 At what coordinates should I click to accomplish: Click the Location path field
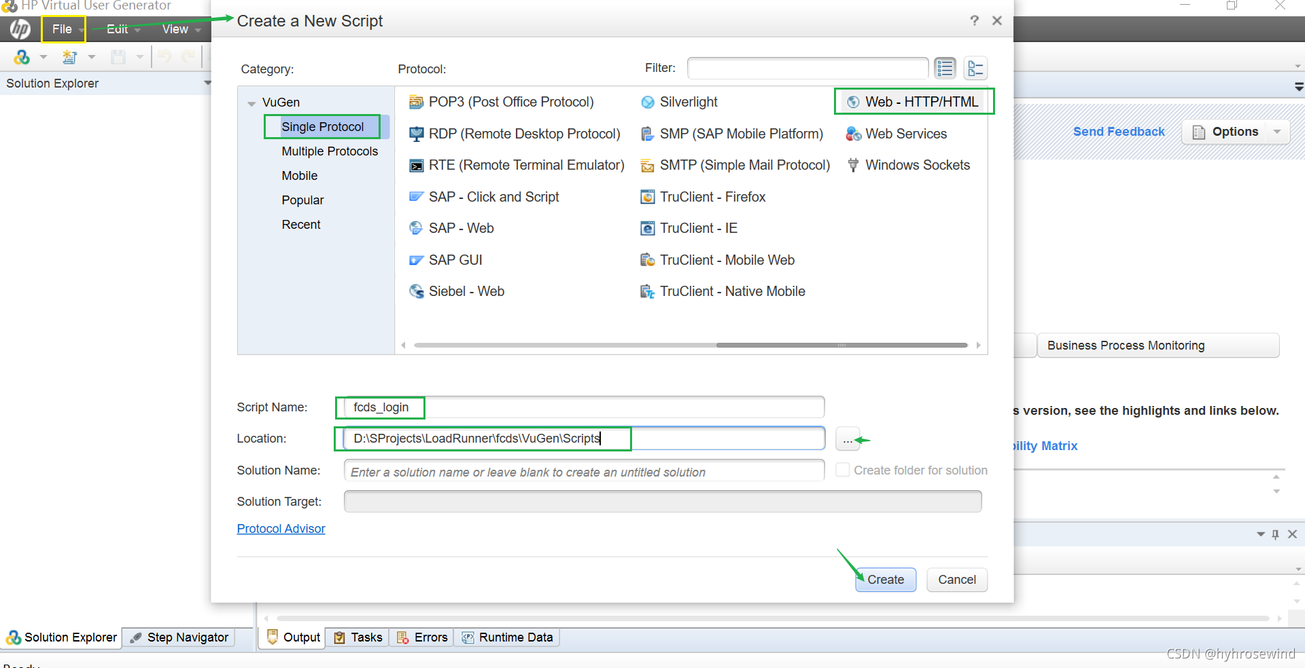pos(585,439)
